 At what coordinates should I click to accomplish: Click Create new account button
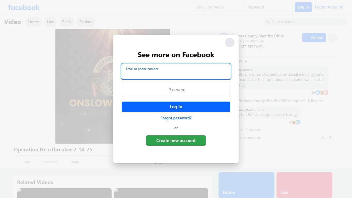(176, 141)
